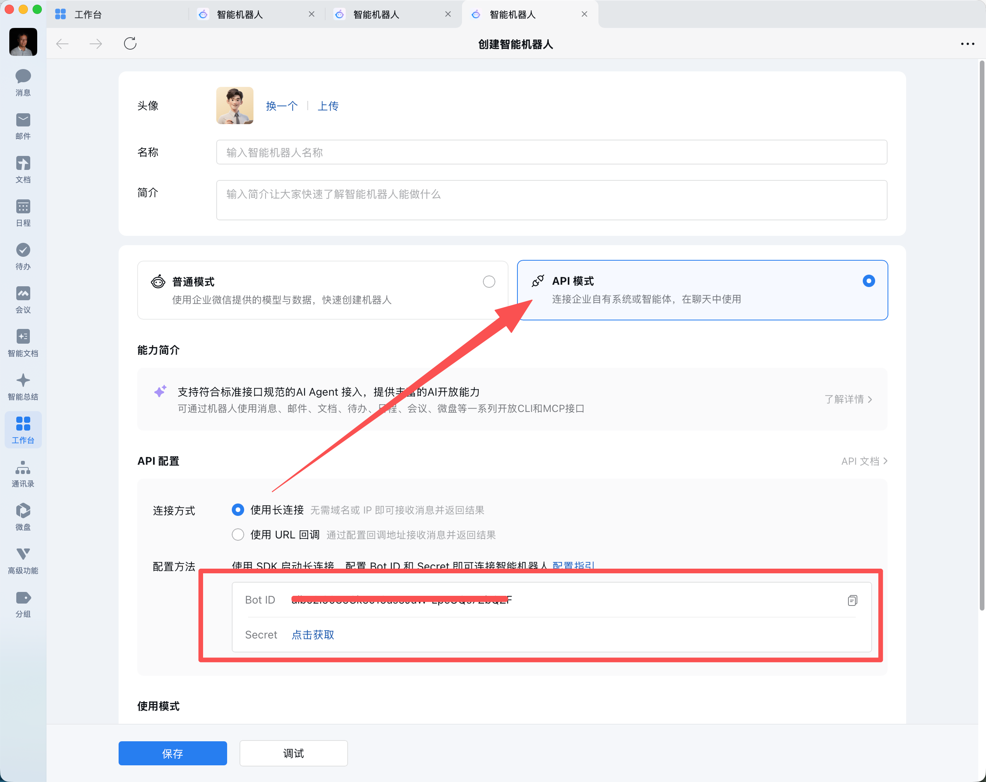Open API 文档 chevron link
This screenshot has height=782, width=986.
coord(864,461)
